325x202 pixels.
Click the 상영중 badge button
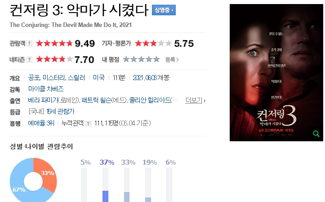click(x=164, y=10)
